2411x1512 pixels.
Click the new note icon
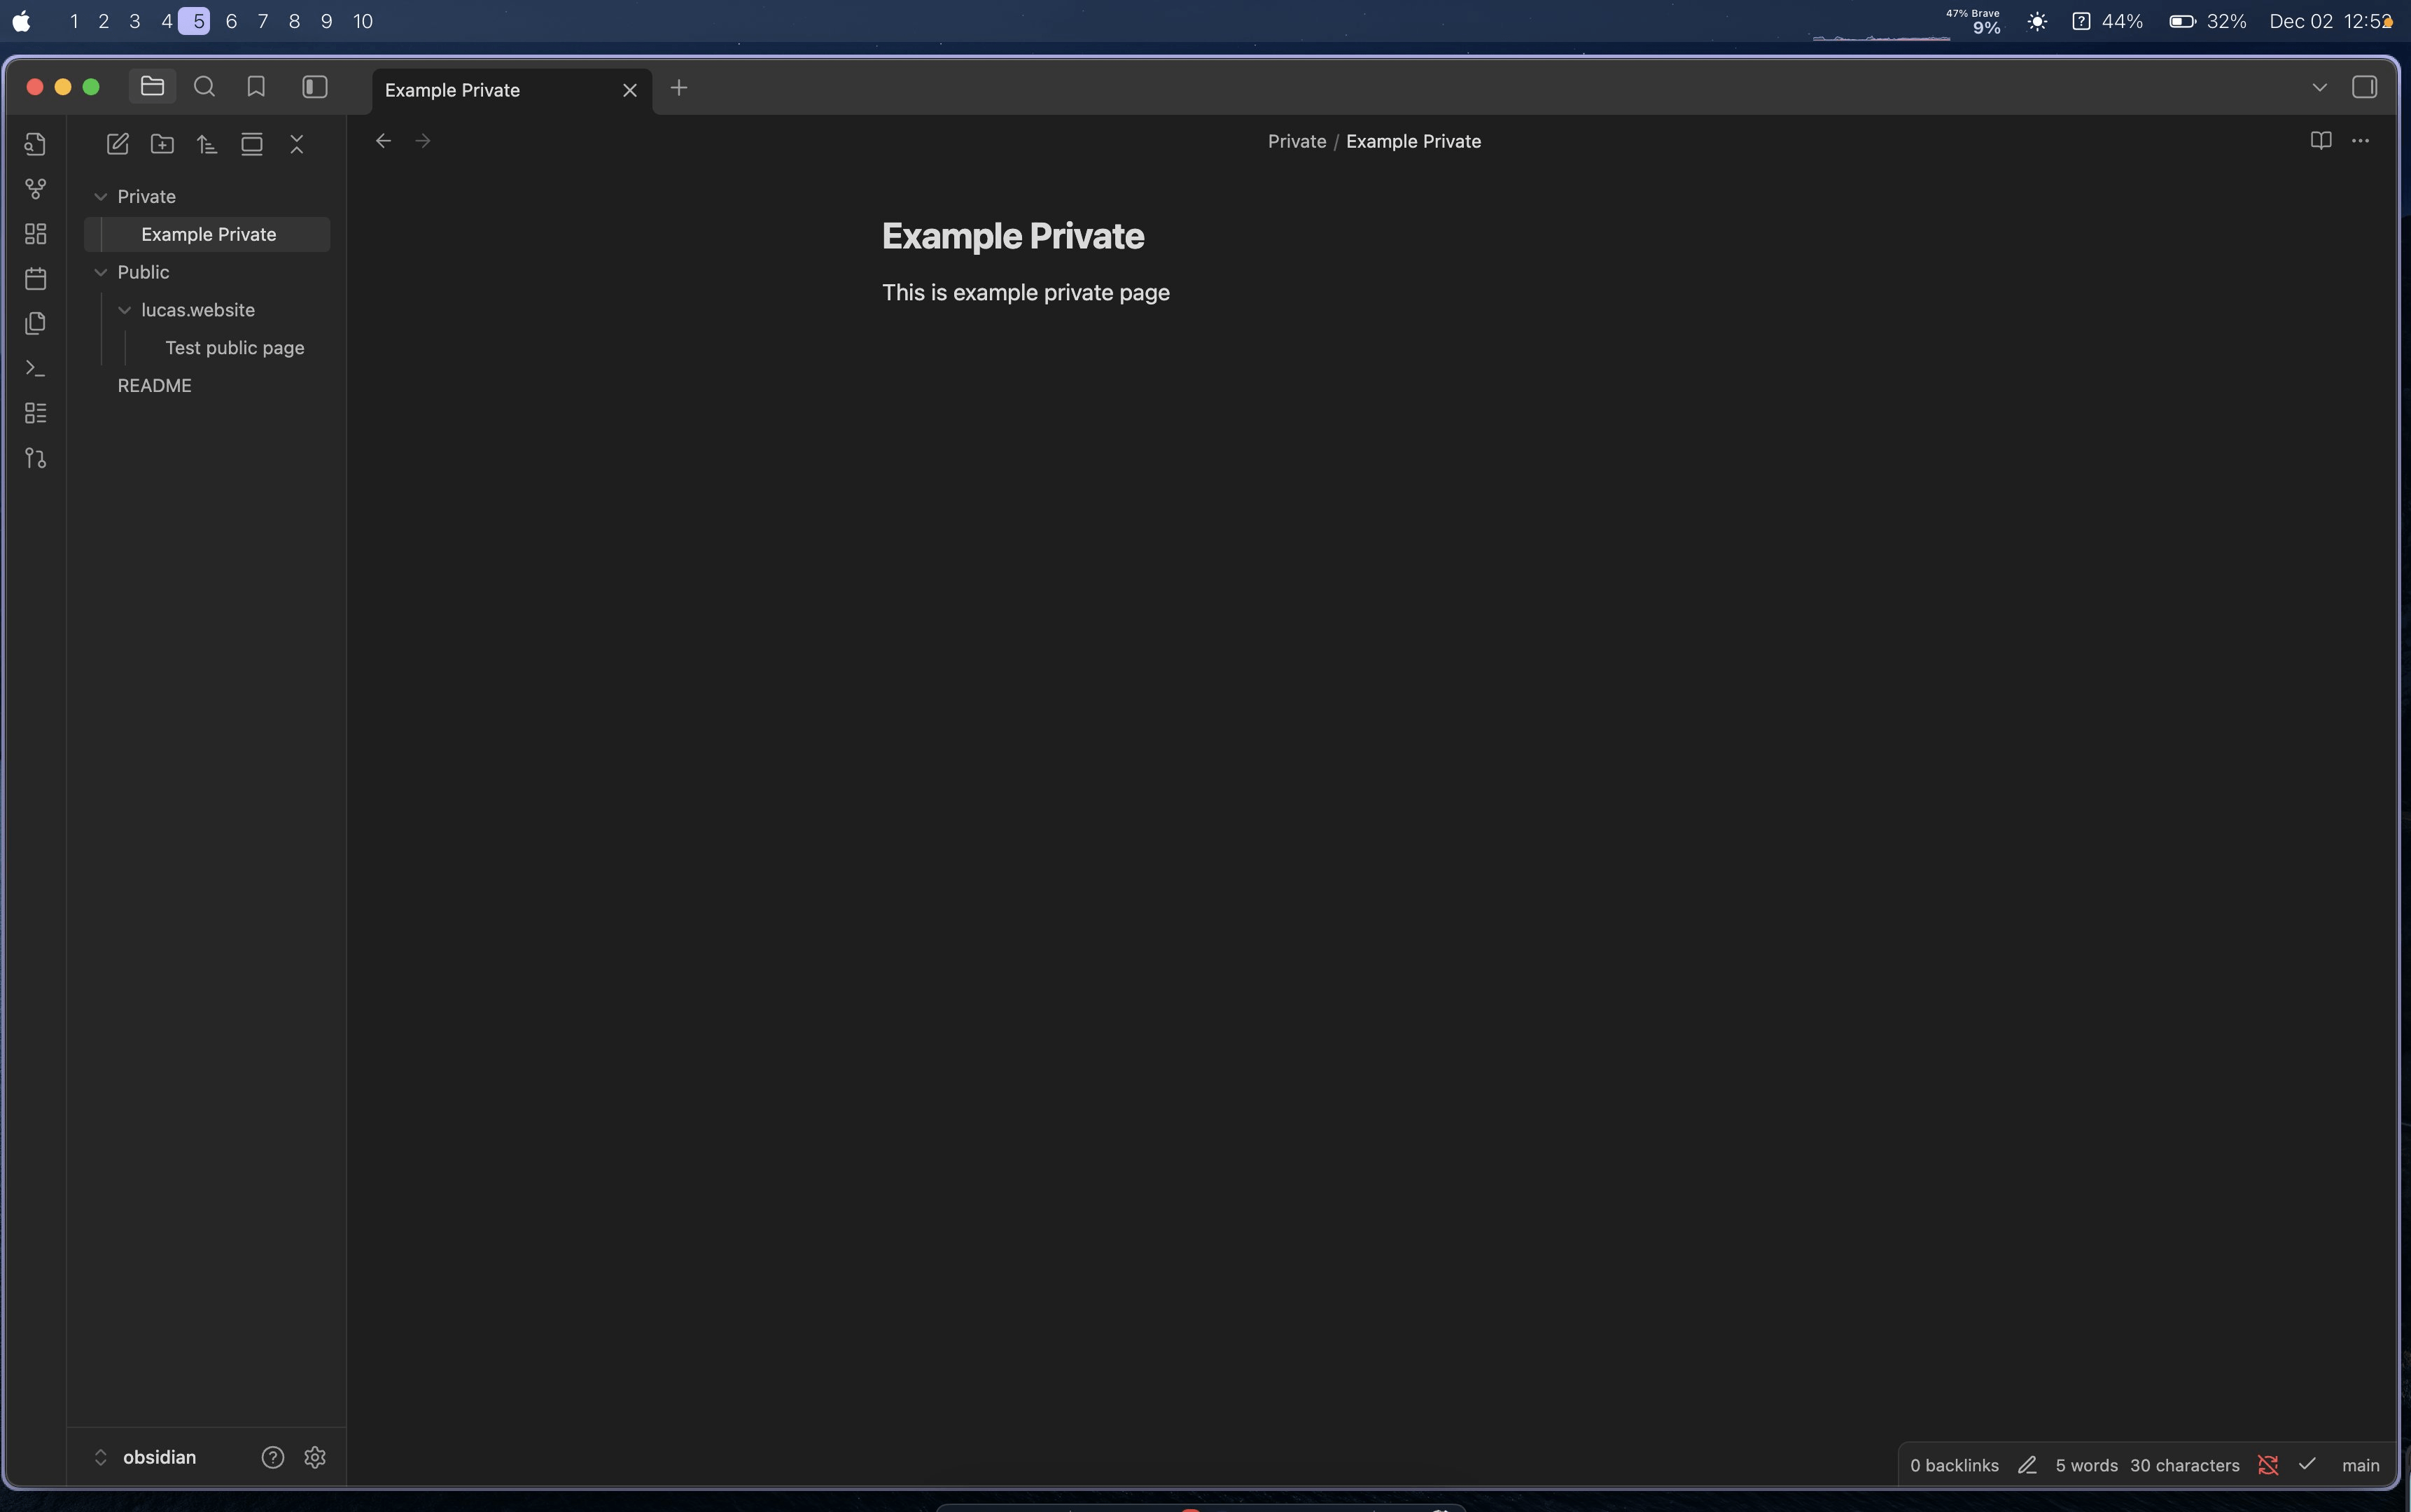118,145
